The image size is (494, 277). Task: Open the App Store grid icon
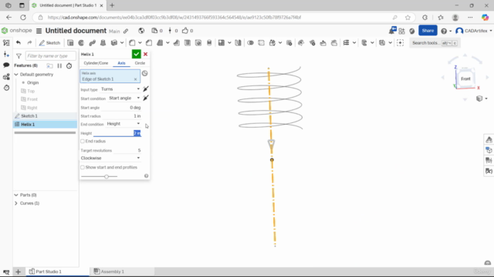coord(401,31)
